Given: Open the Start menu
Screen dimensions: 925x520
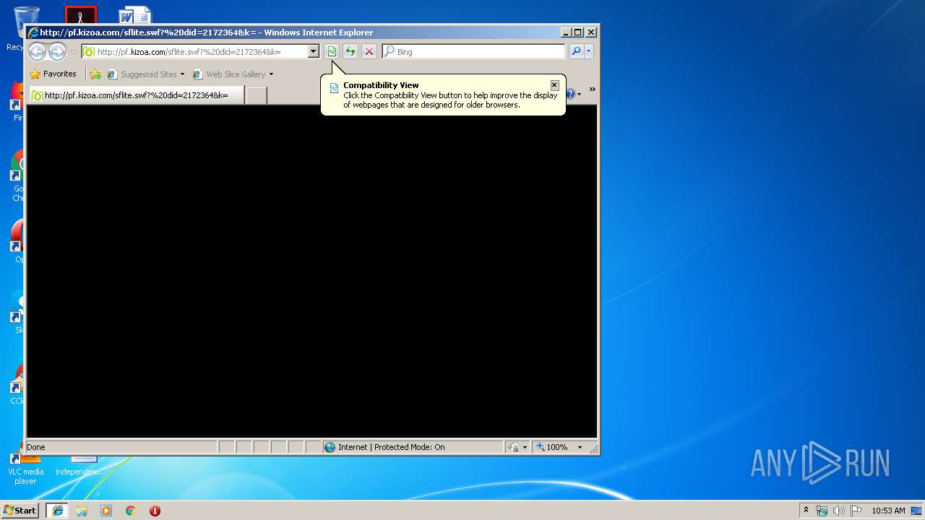Looking at the screenshot, I should 20,510.
